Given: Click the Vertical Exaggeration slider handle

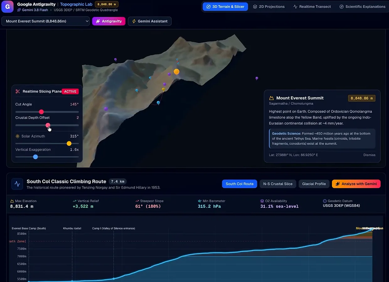Looking at the screenshot, I should point(35,157).
